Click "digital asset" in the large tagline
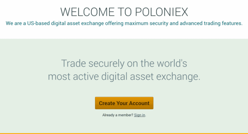Screen dimensions: 248x134 click(127, 77)
